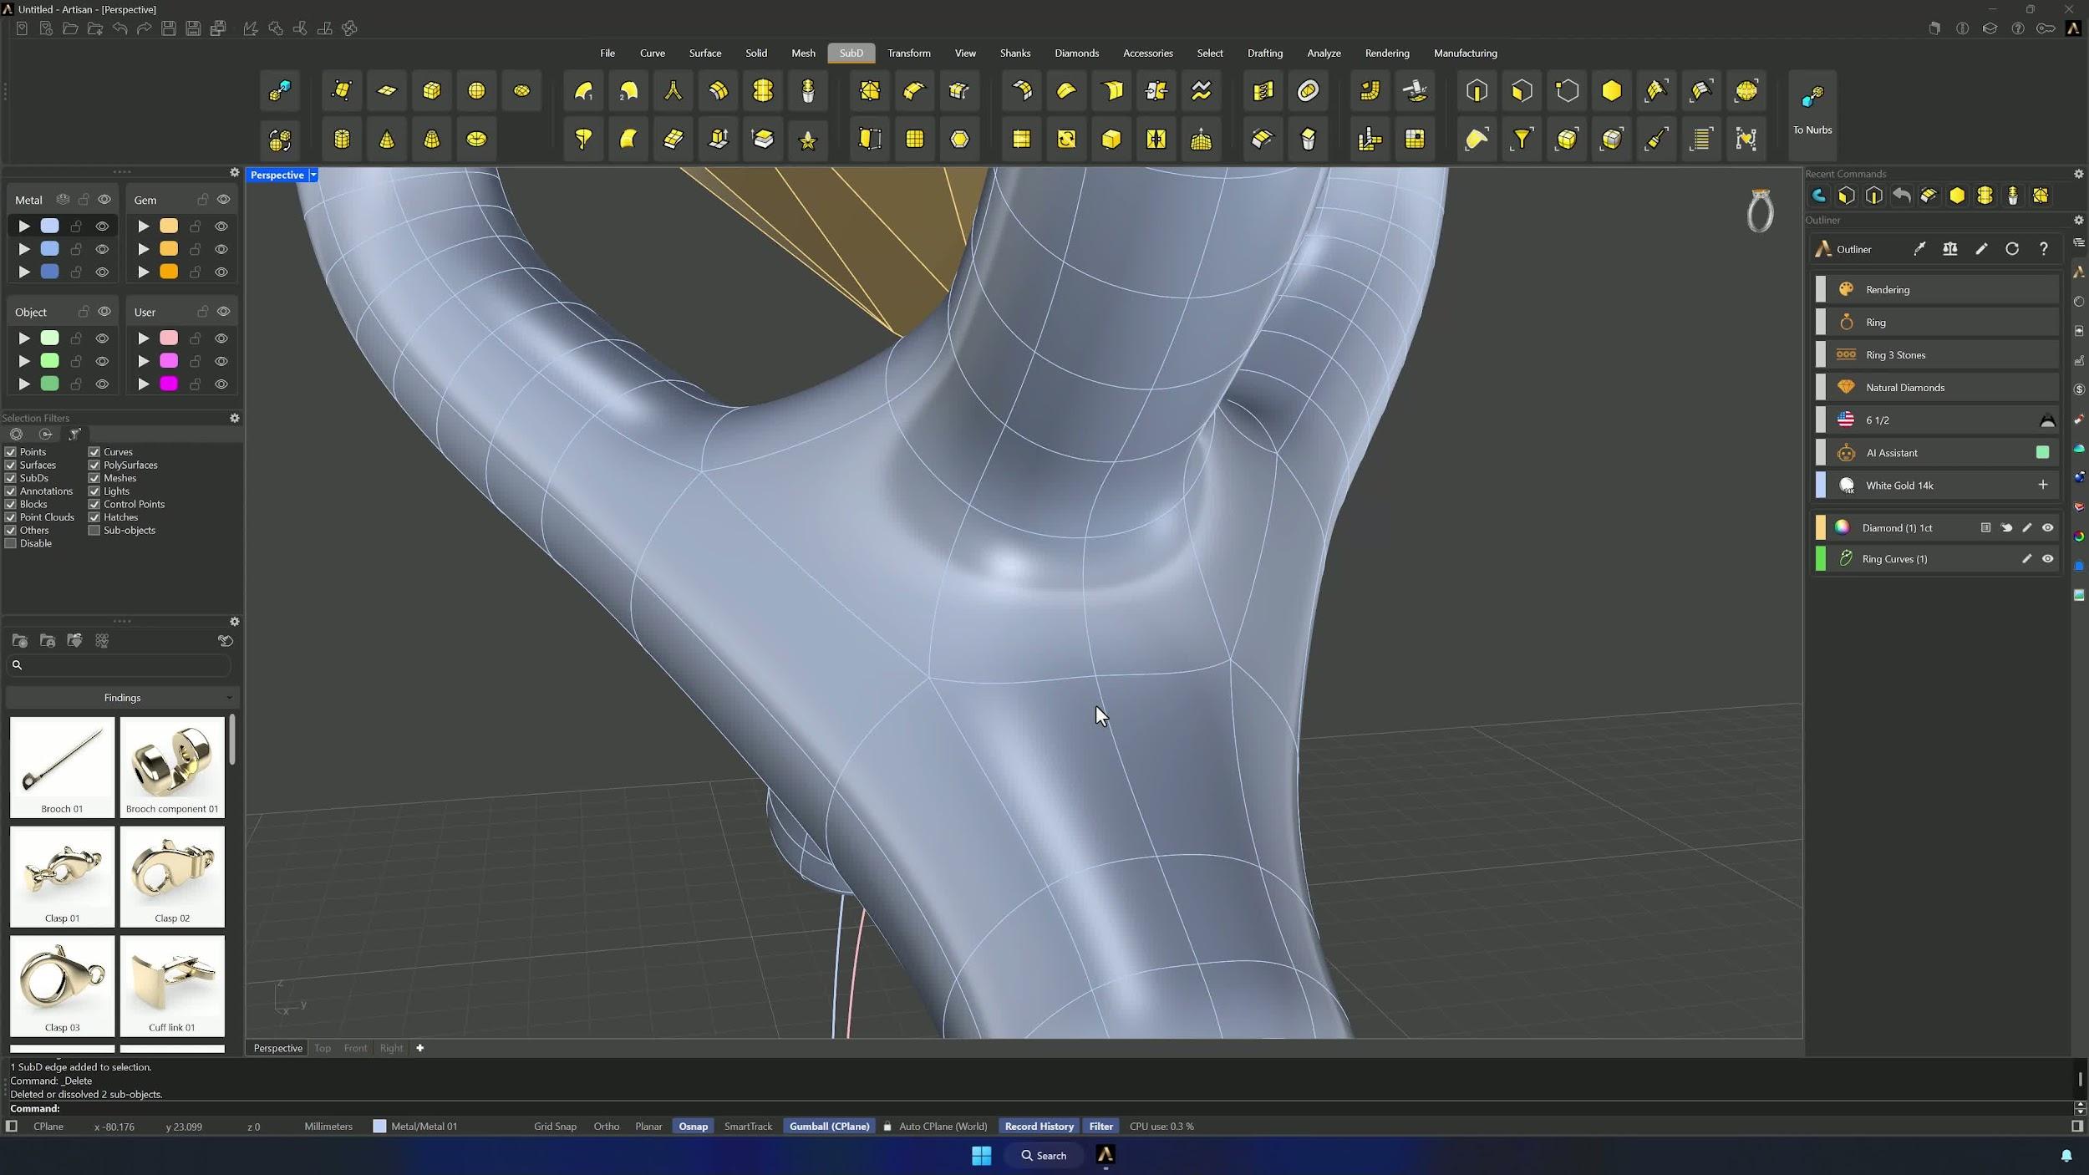Click the pencil edit icon in Outliner header
Image resolution: width=2089 pixels, height=1175 pixels.
(x=1981, y=249)
